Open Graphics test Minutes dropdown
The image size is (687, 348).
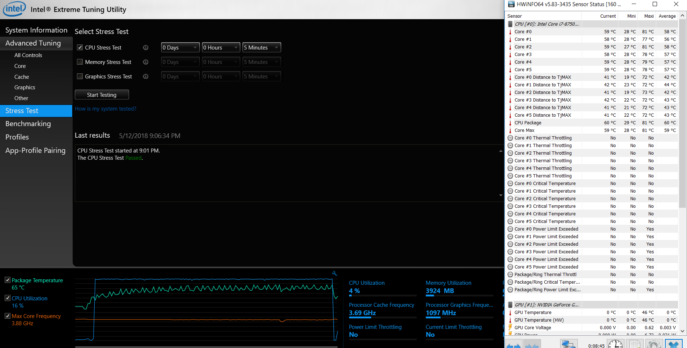[x=262, y=77]
